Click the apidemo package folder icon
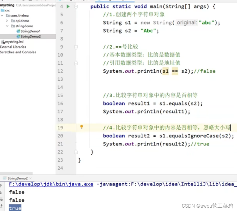 tap(13, 21)
